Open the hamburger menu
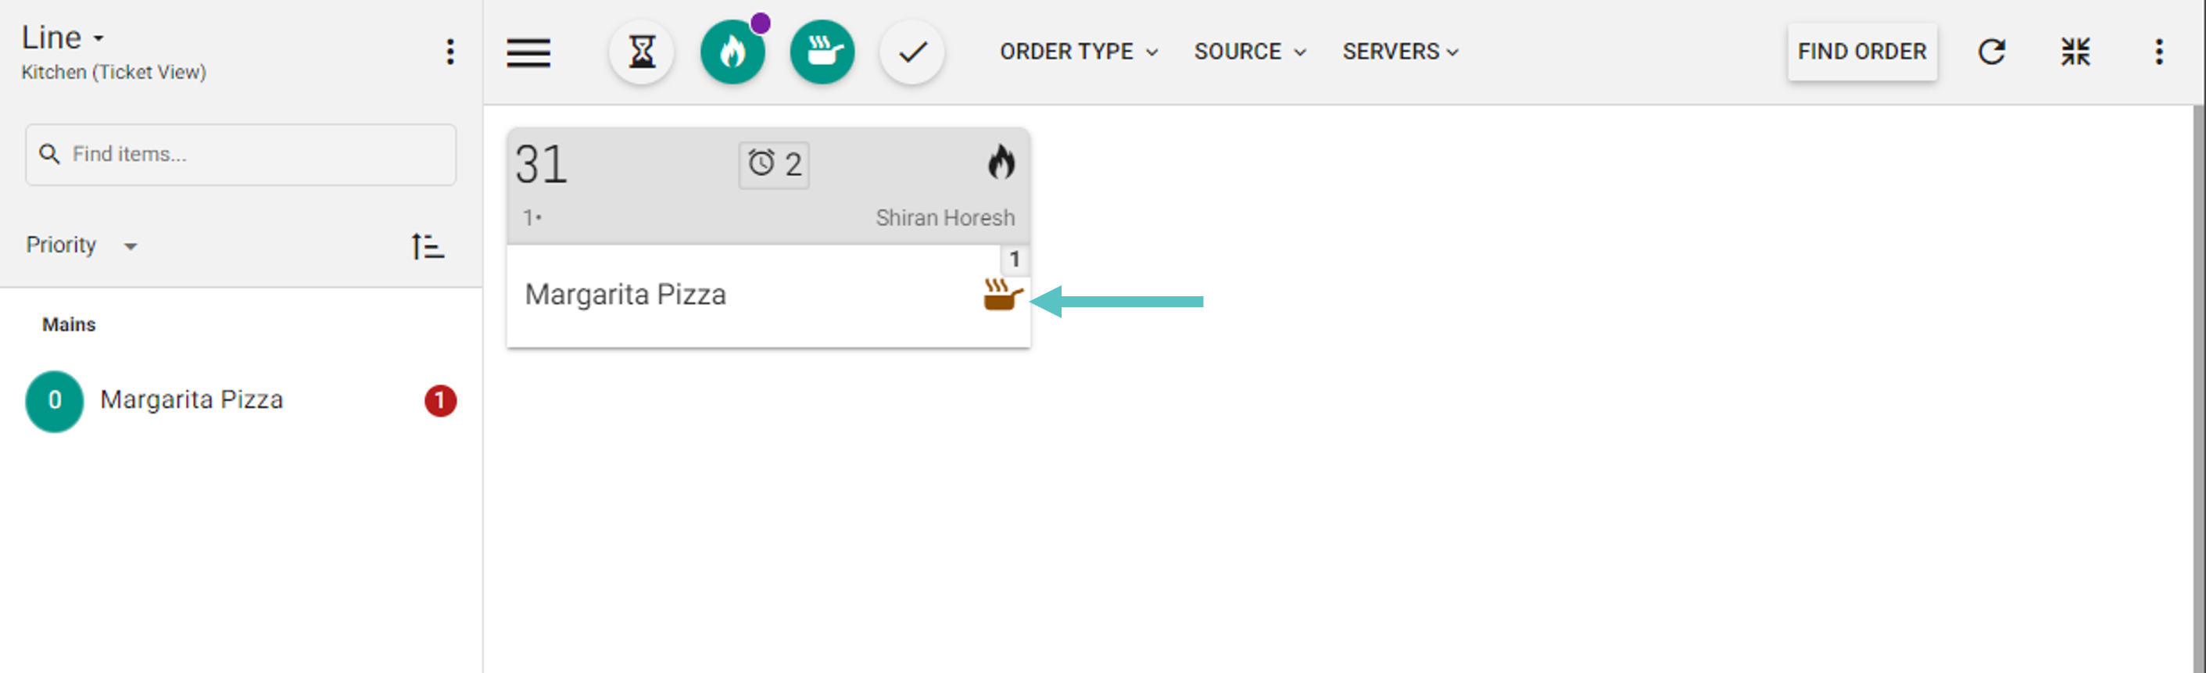Screen dimensions: 2206x673 click(528, 52)
